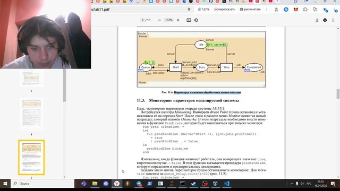
Task: Select page 3 thumbnail
Action: tap(31, 78)
